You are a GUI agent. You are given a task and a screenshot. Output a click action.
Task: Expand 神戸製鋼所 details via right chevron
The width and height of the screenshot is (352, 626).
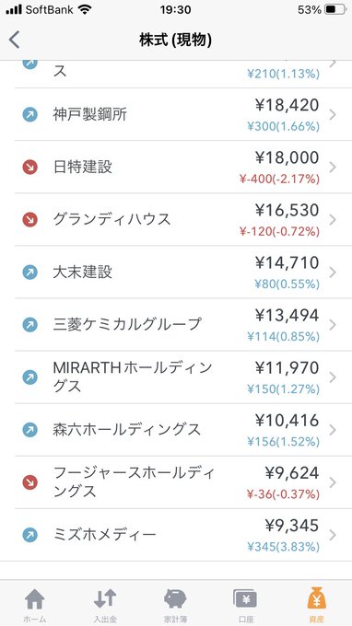[x=333, y=114]
